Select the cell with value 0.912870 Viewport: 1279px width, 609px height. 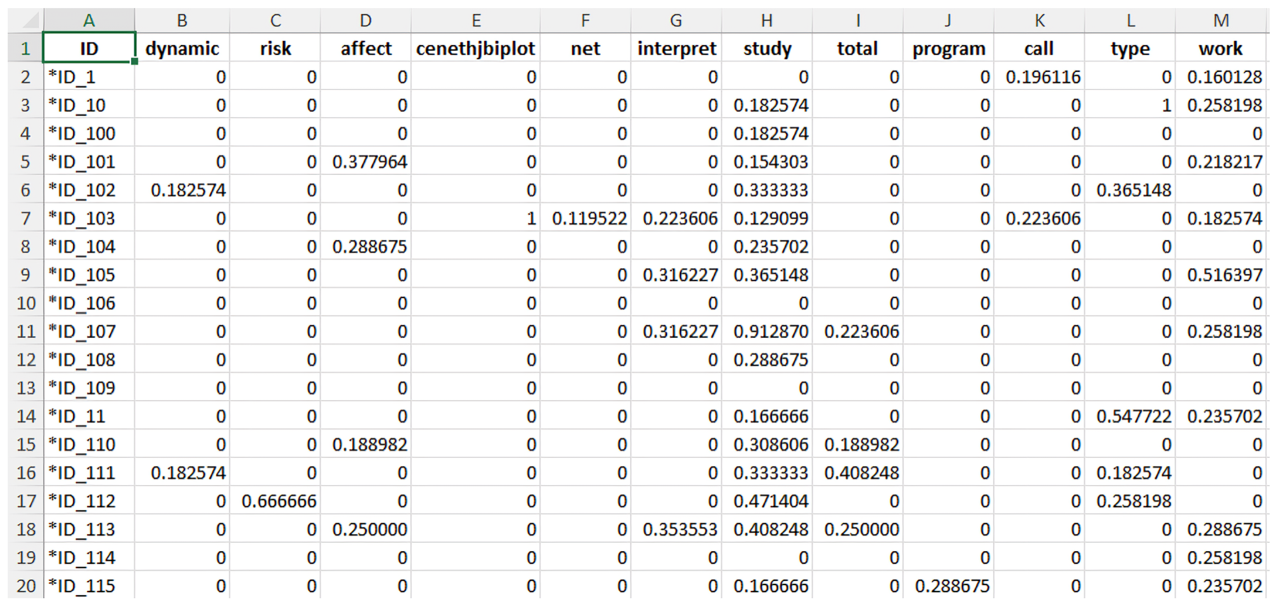pyautogui.click(x=767, y=331)
